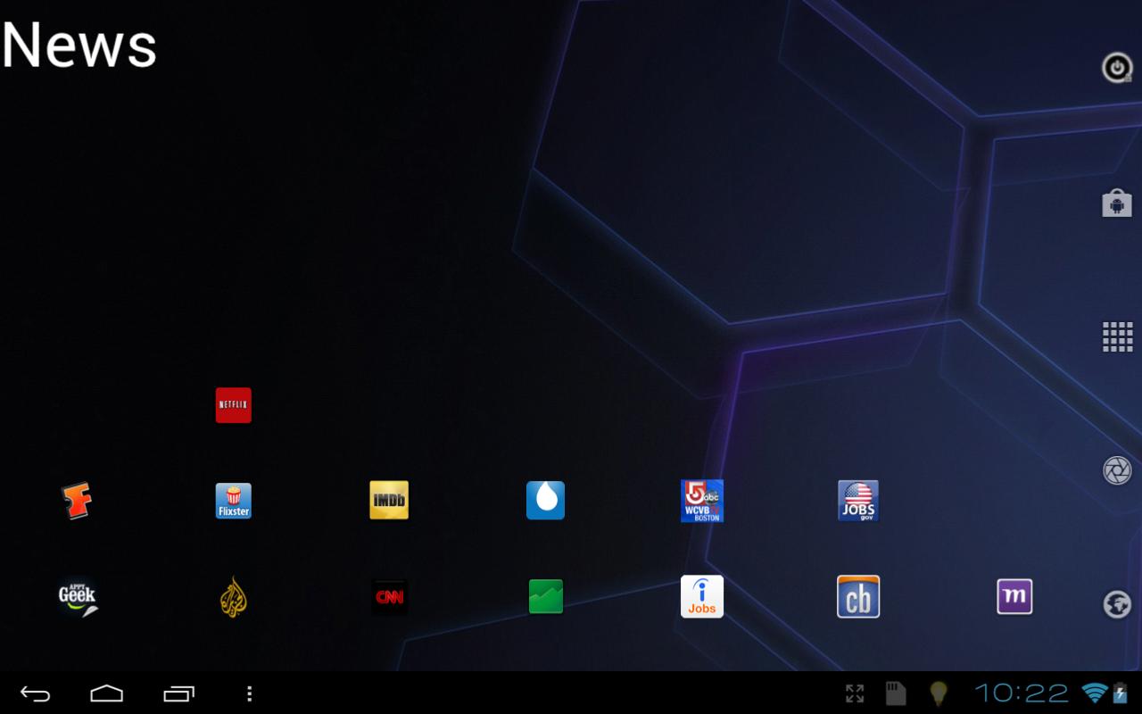
Task: Tap the fullscreen expand arrows icon
Action: pyautogui.click(x=855, y=693)
